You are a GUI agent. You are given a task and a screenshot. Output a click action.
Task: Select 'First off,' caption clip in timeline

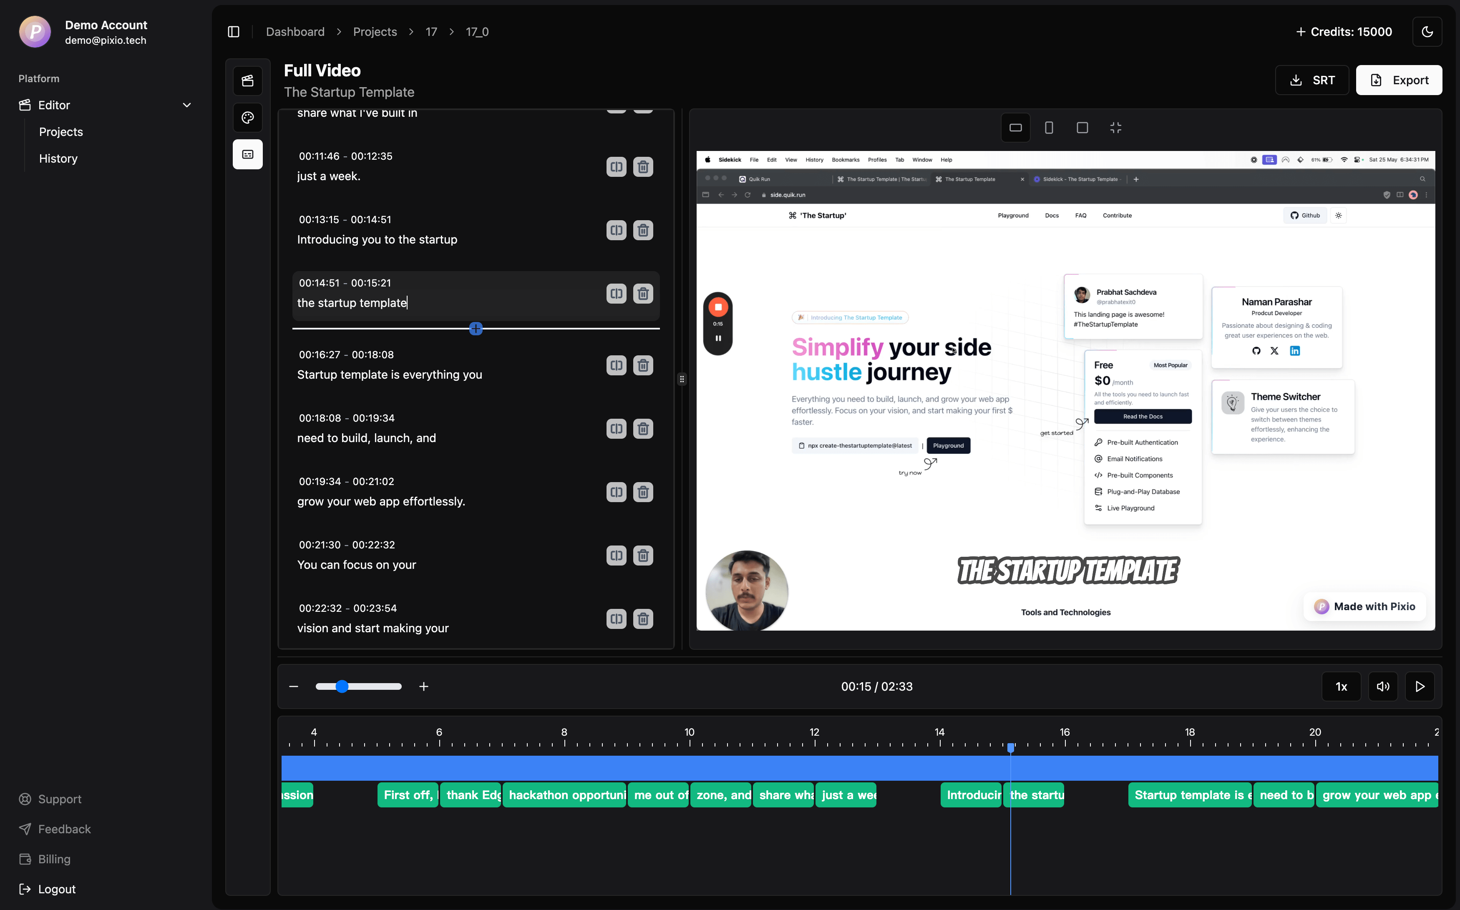408,795
